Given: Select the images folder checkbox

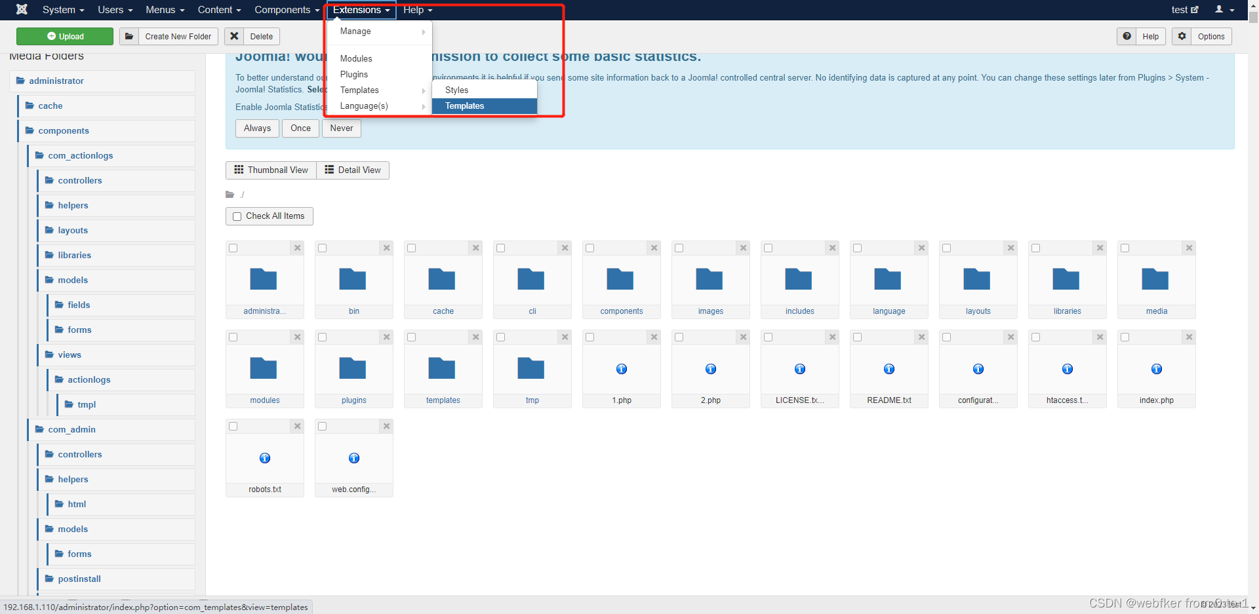Looking at the screenshot, I should pos(679,248).
